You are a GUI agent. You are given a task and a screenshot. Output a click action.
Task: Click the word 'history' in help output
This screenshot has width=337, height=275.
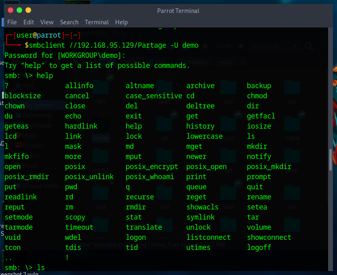[x=200, y=126]
